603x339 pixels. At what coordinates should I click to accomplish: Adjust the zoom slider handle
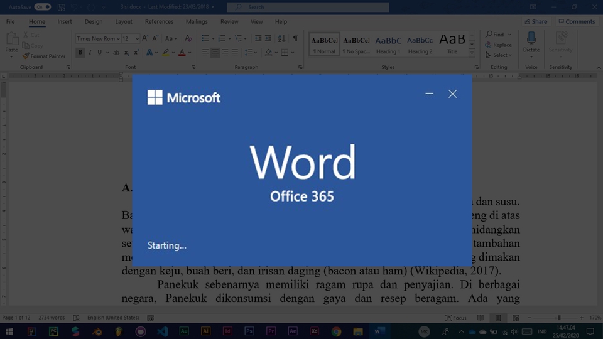(559, 318)
